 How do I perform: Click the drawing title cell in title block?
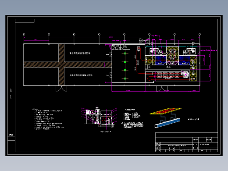pos(177,146)
